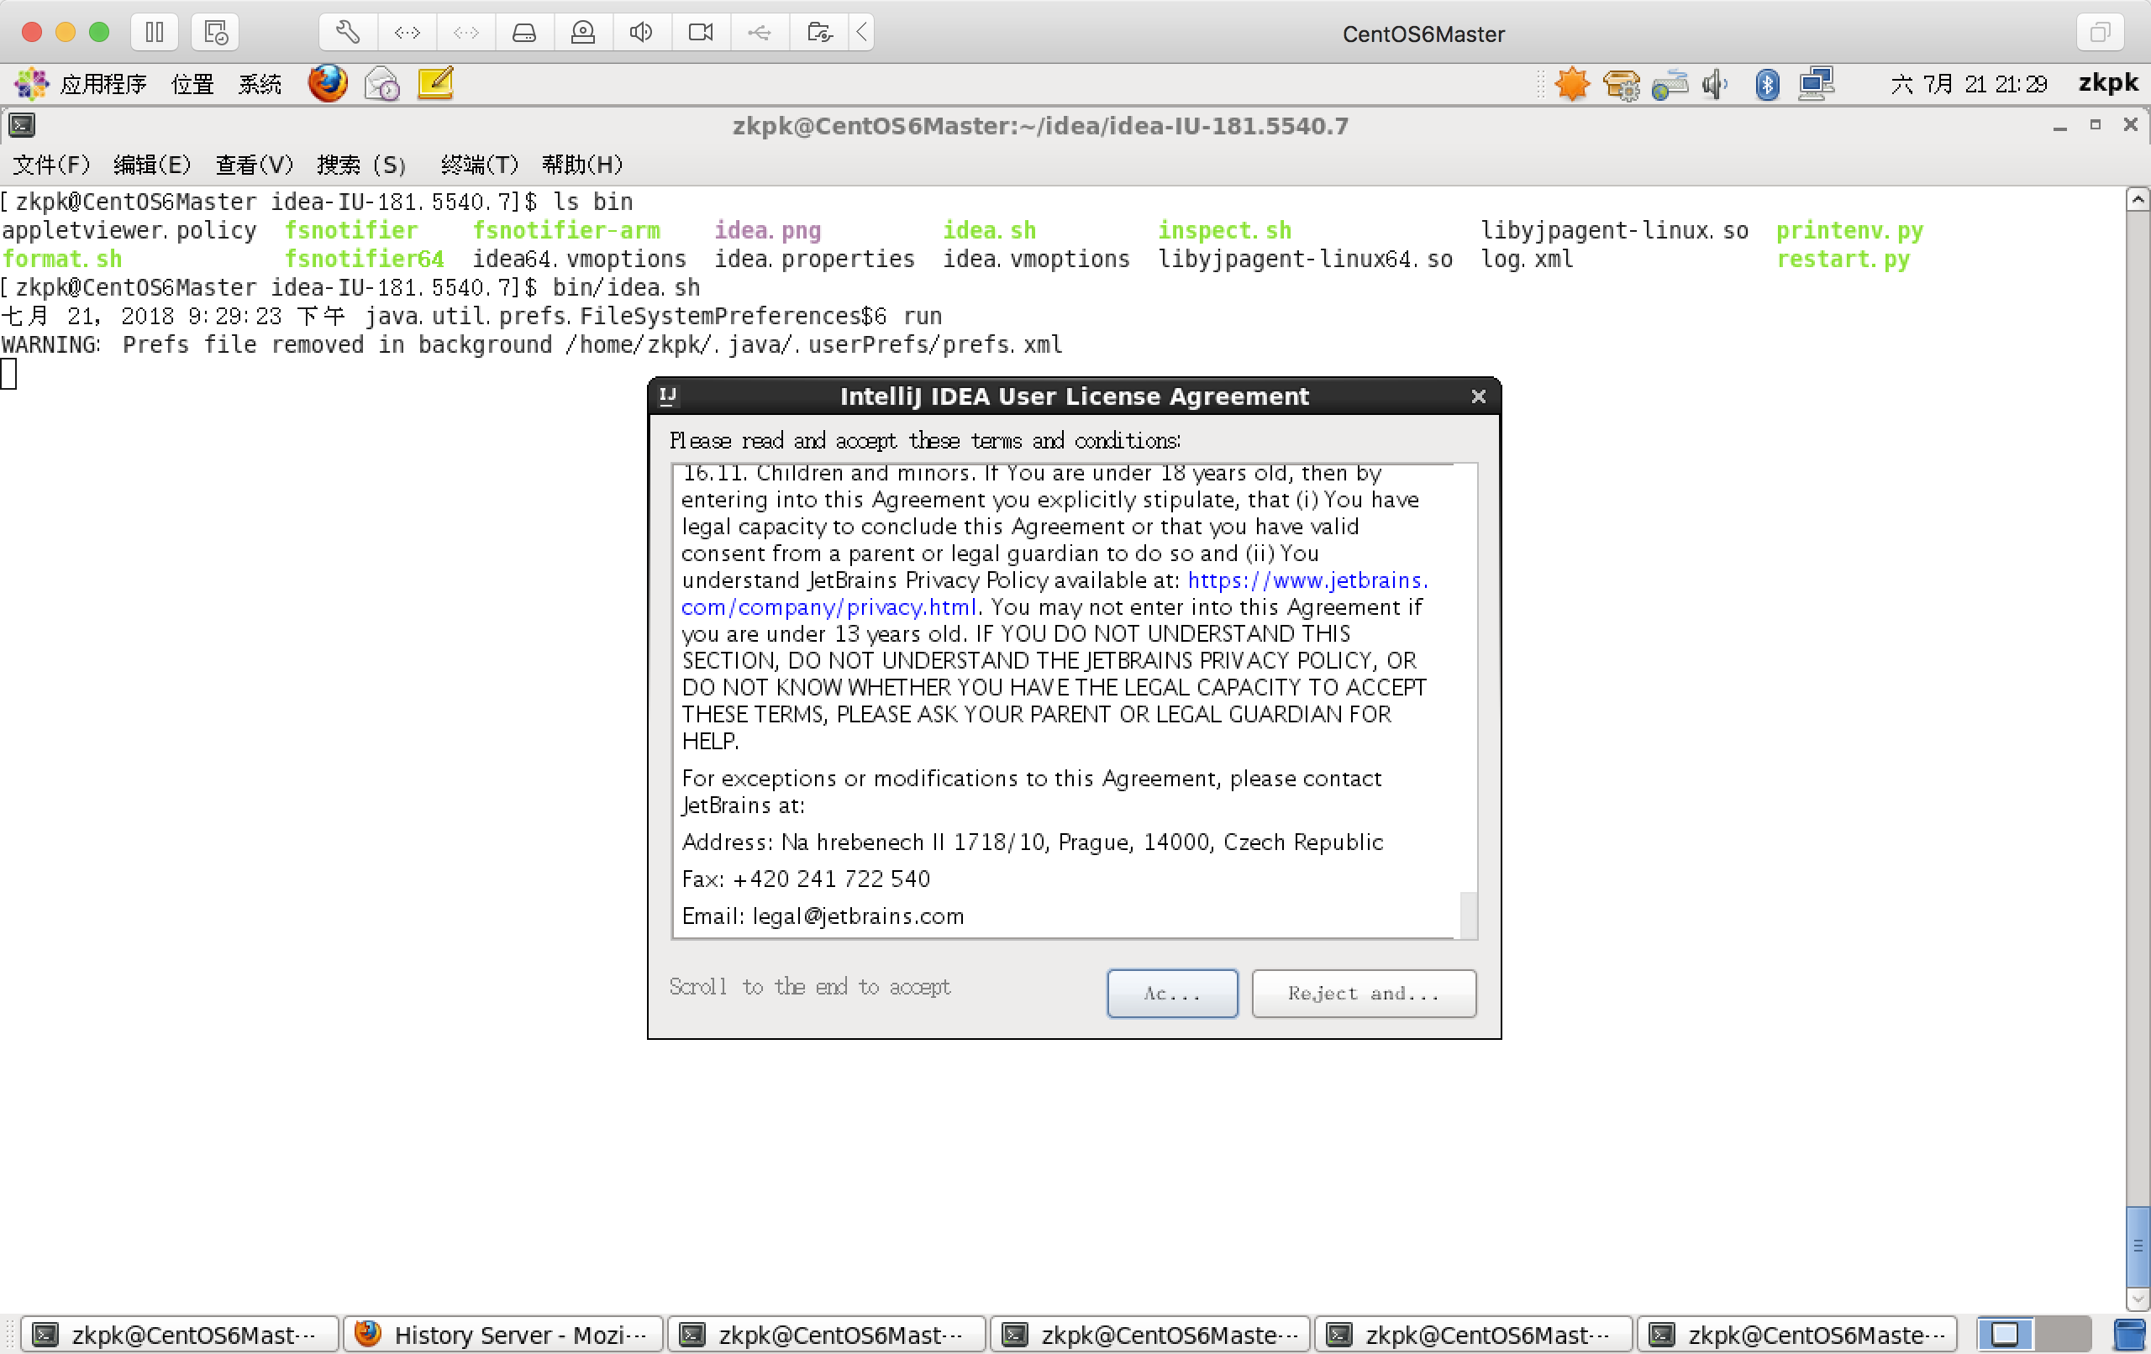Accept the license agreement button
Screen dimensions: 2151x1354
tap(1171, 992)
